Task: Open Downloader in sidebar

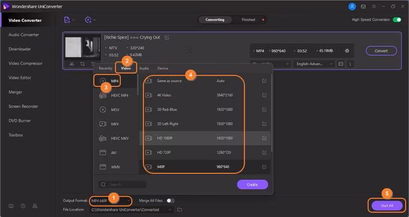Action: click(x=20, y=49)
